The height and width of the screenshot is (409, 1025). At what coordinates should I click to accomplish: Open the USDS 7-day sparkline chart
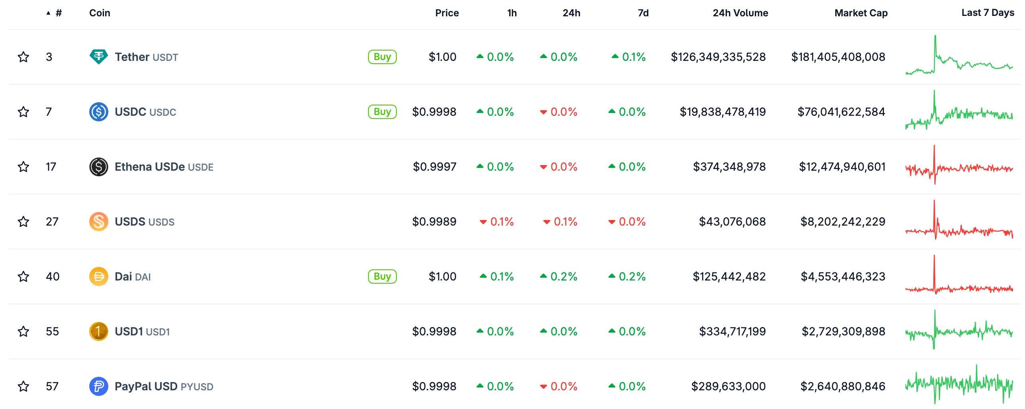[x=959, y=222]
